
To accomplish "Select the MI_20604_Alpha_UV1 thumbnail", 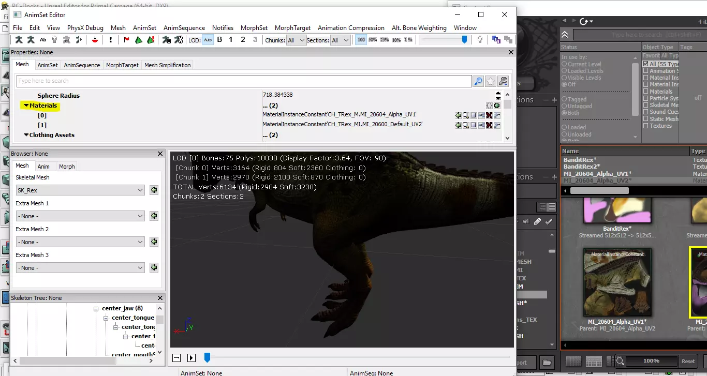I will pos(617,281).
